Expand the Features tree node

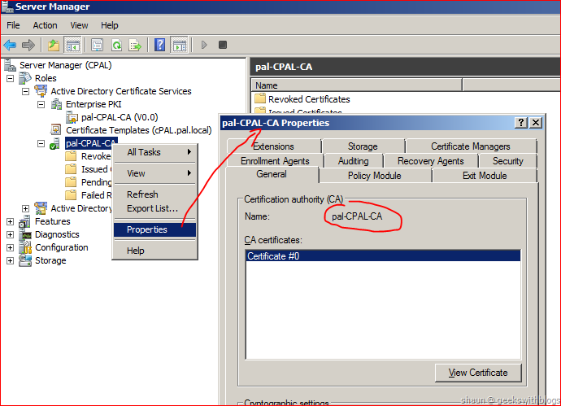(10, 221)
